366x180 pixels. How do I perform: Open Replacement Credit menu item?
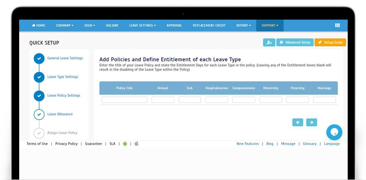tap(209, 26)
